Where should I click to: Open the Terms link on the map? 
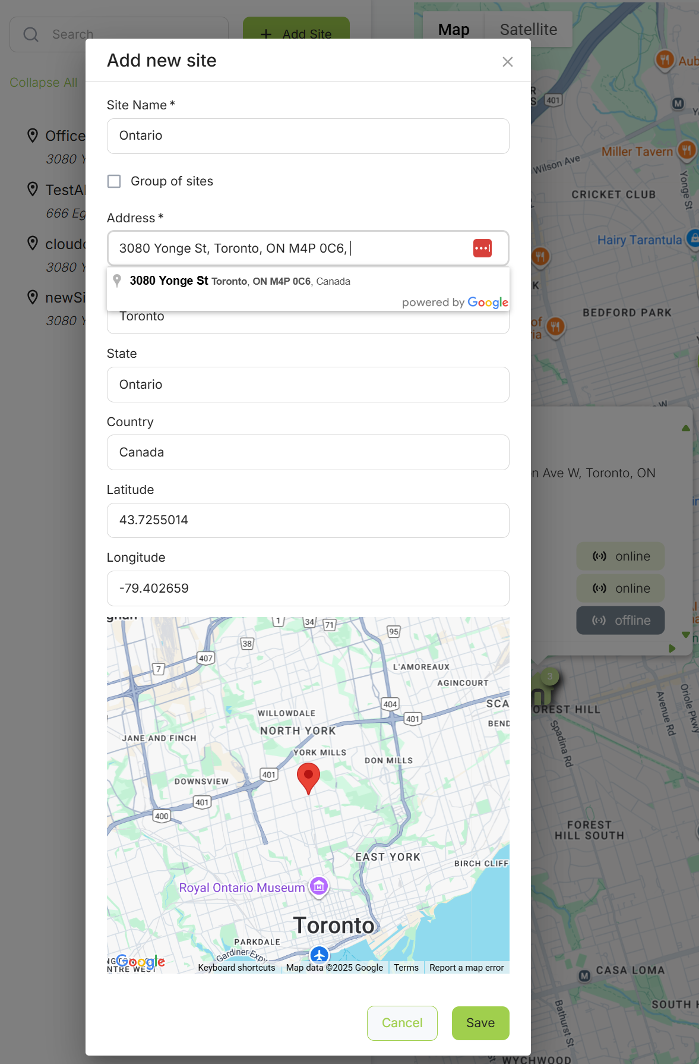406,968
